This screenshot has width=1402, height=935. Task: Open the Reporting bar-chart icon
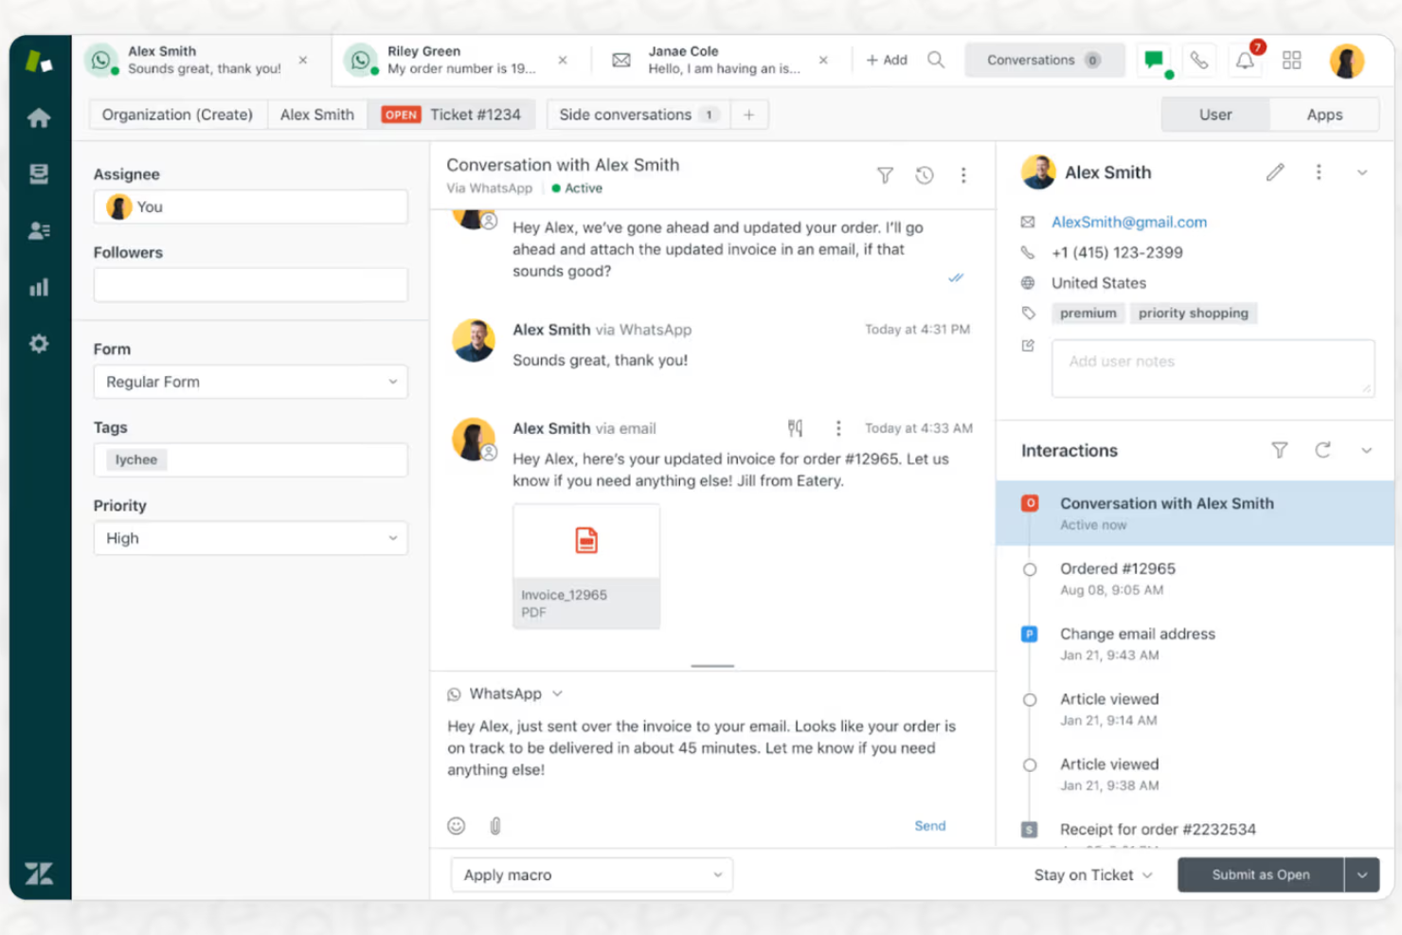point(39,287)
